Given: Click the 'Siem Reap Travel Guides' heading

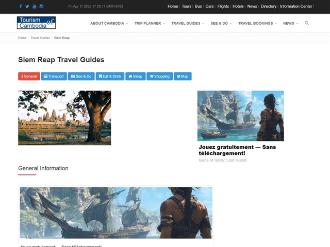Looking at the screenshot, I should [x=61, y=60].
